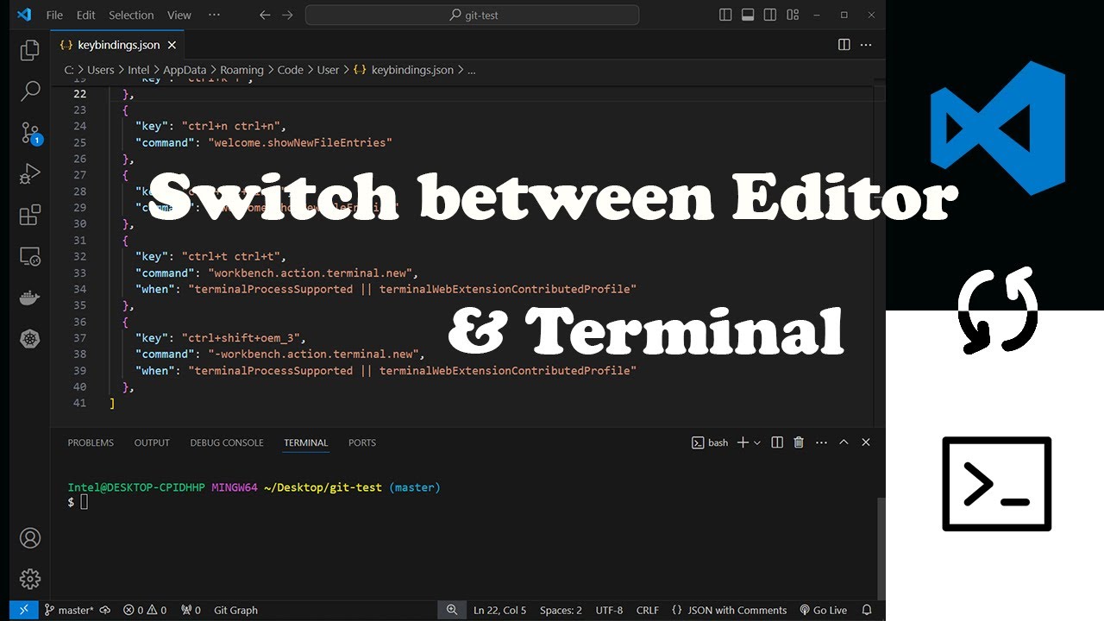Switch to the PORTS tab

pyautogui.click(x=362, y=442)
